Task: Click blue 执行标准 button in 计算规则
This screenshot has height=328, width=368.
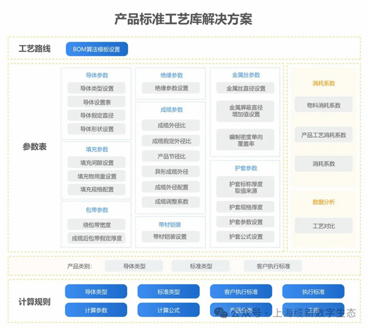Action: click(x=313, y=292)
